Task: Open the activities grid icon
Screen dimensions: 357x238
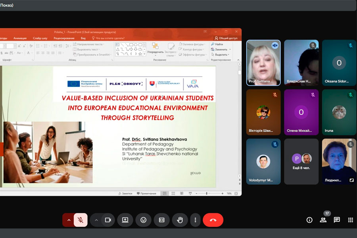Action: pyautogui.click(x=350, y=220)
